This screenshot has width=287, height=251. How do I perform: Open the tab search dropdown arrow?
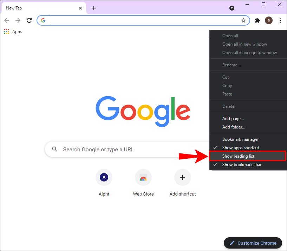(x=232, y=8)
